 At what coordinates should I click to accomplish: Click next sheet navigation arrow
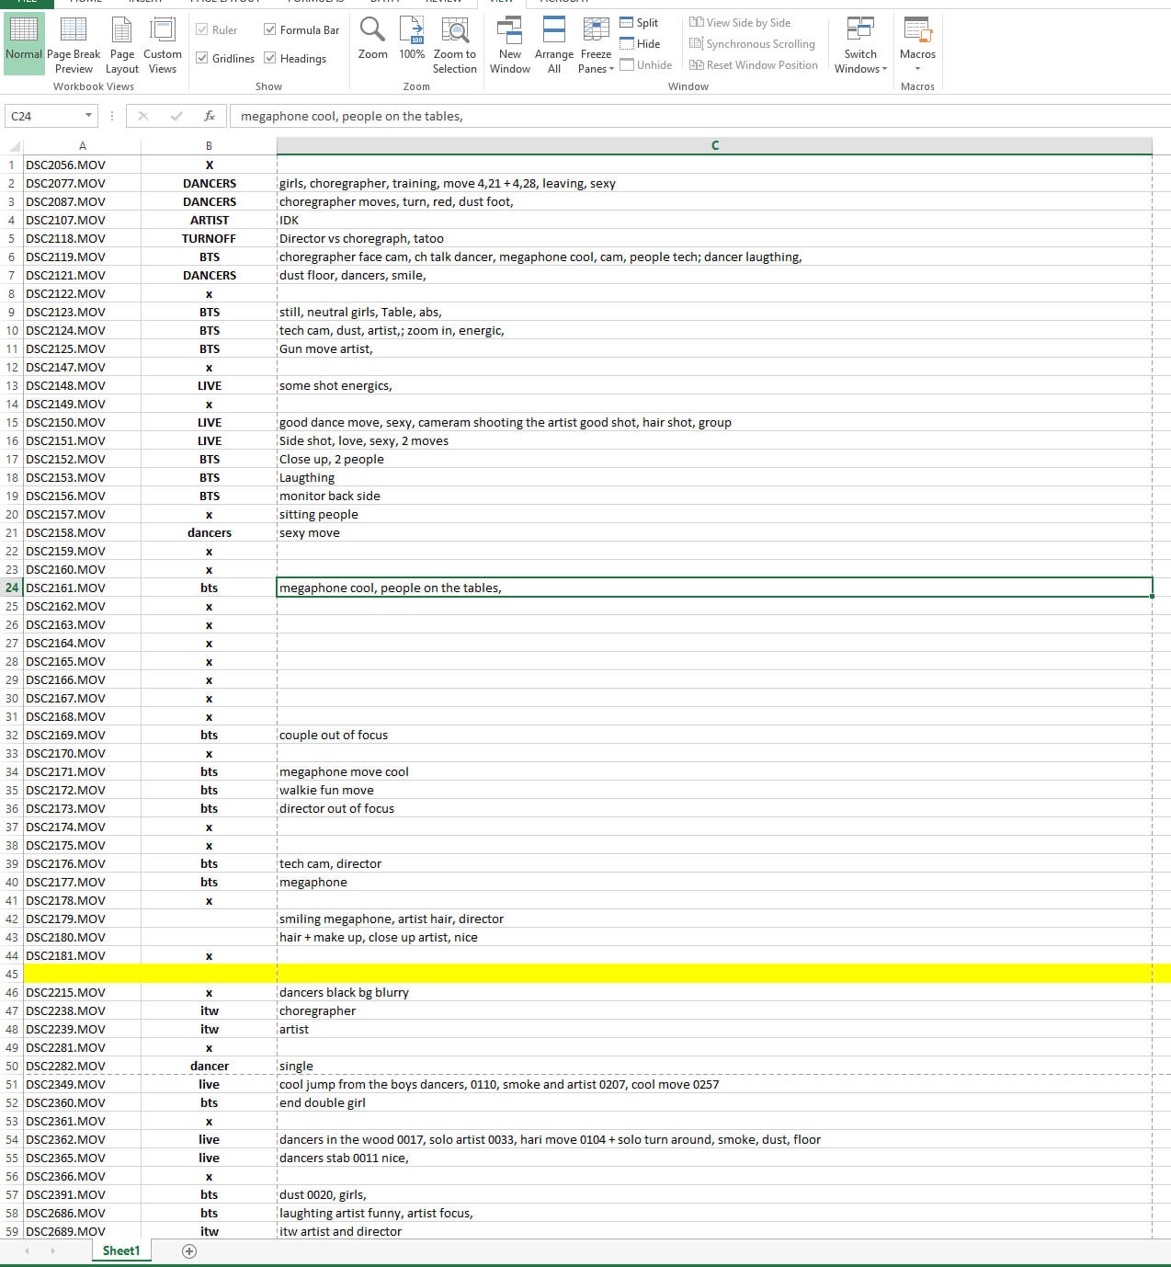point(52,1250)
